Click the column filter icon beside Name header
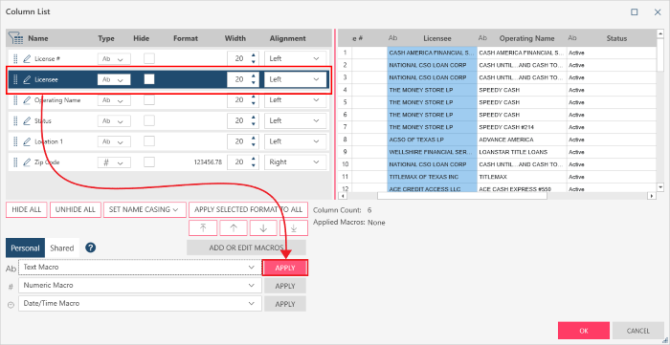The height and width of the screenshot is (345, 670). [16, 38]
